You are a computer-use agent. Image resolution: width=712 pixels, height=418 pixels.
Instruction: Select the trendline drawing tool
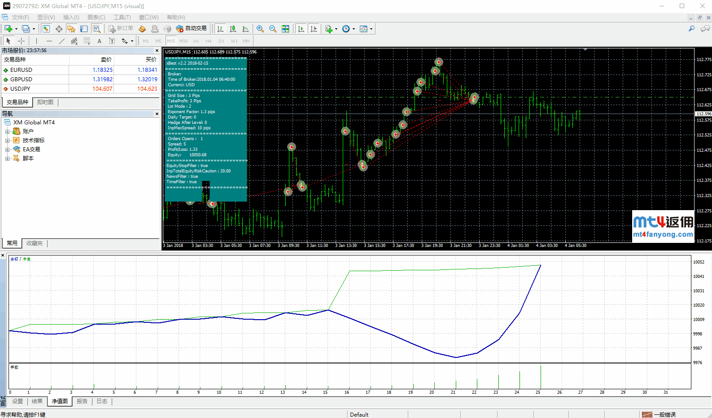[62, 41]
